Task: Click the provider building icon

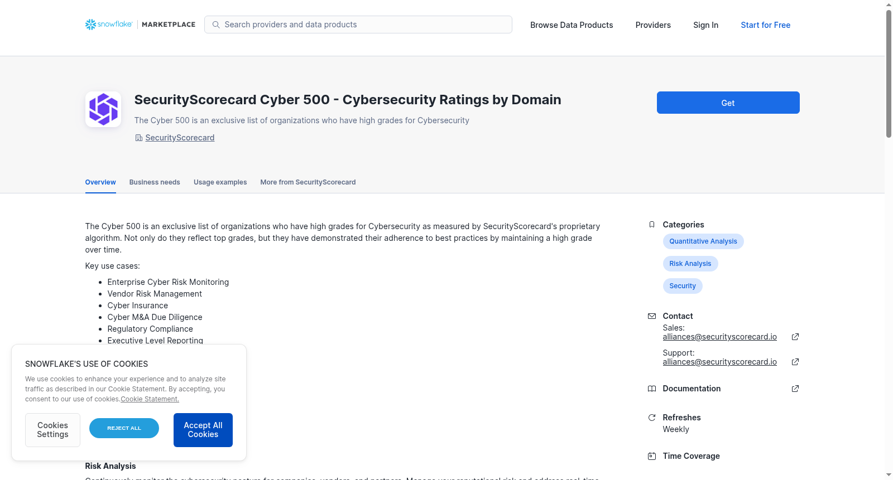Action: pos(139,138)
